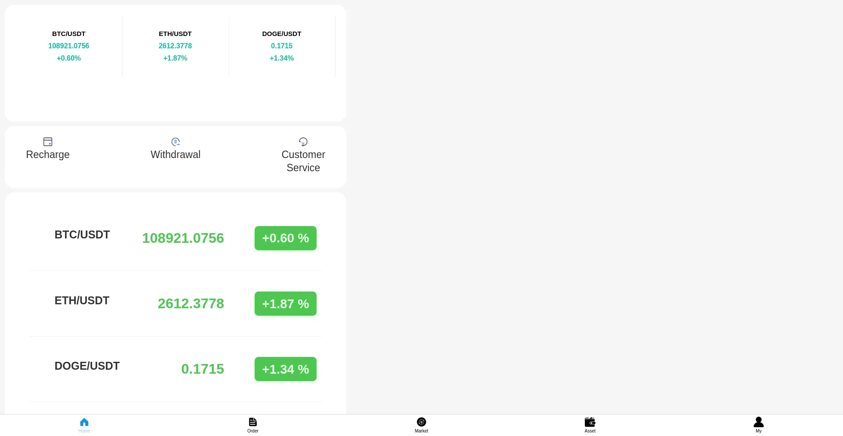Screen dimensions: 843x436
Task: Open the Order document icon
Action: [252, 422]
